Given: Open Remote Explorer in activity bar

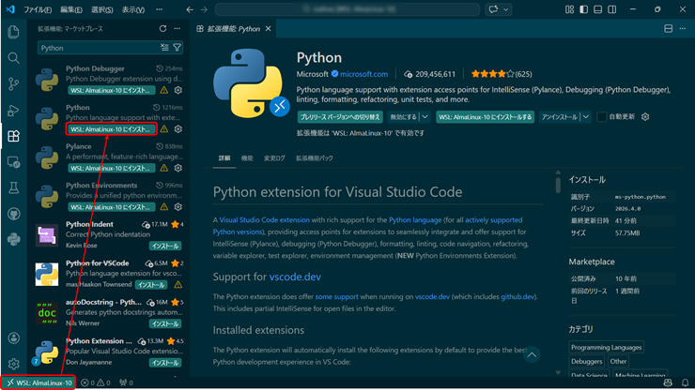Looking at the screenshot, I should coord(13,161).
